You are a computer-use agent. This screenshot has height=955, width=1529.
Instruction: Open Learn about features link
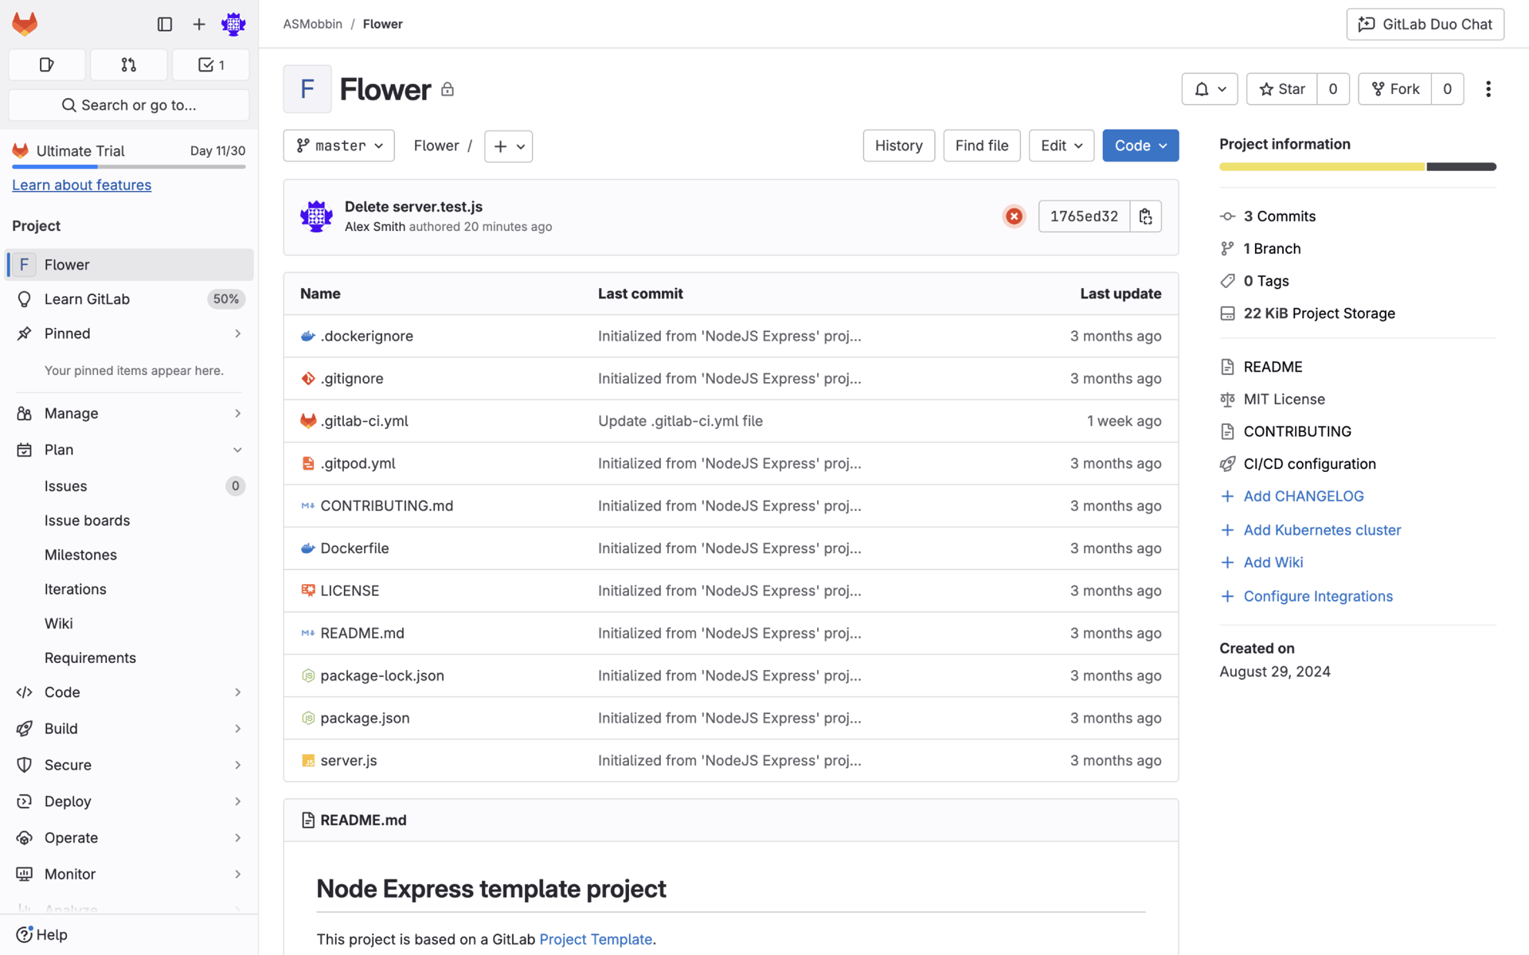[x=81, y=185]
